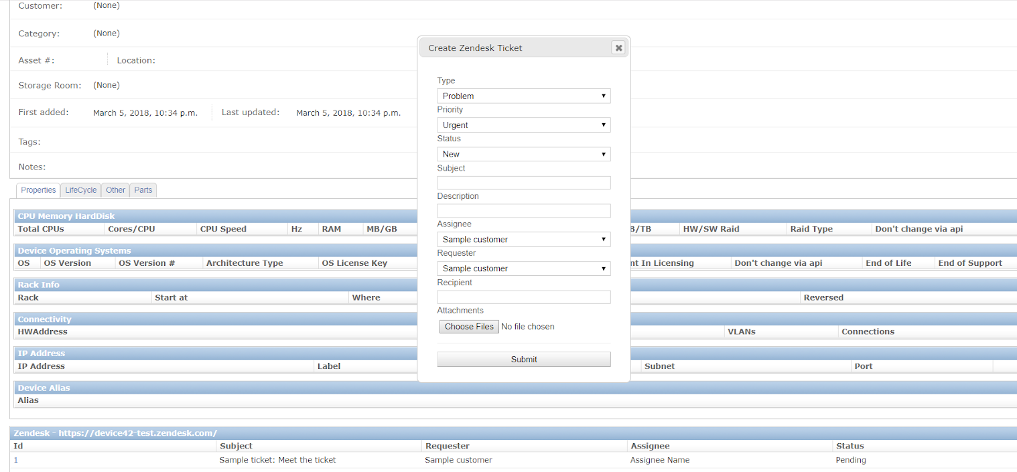Image resolution: width=1017 pixels, height=472 pixels.
Task: Click the VLANs column header
Action: click(x=742, y=331)
